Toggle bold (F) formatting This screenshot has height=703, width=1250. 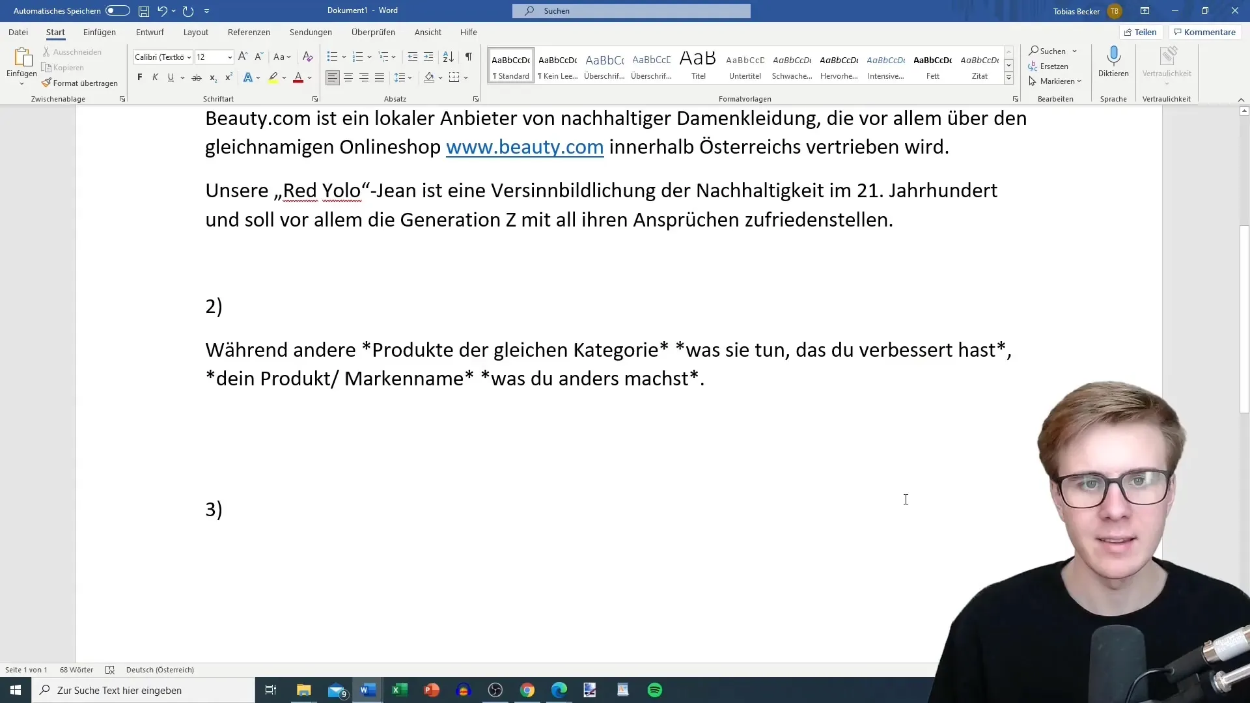tap(139, 77)
